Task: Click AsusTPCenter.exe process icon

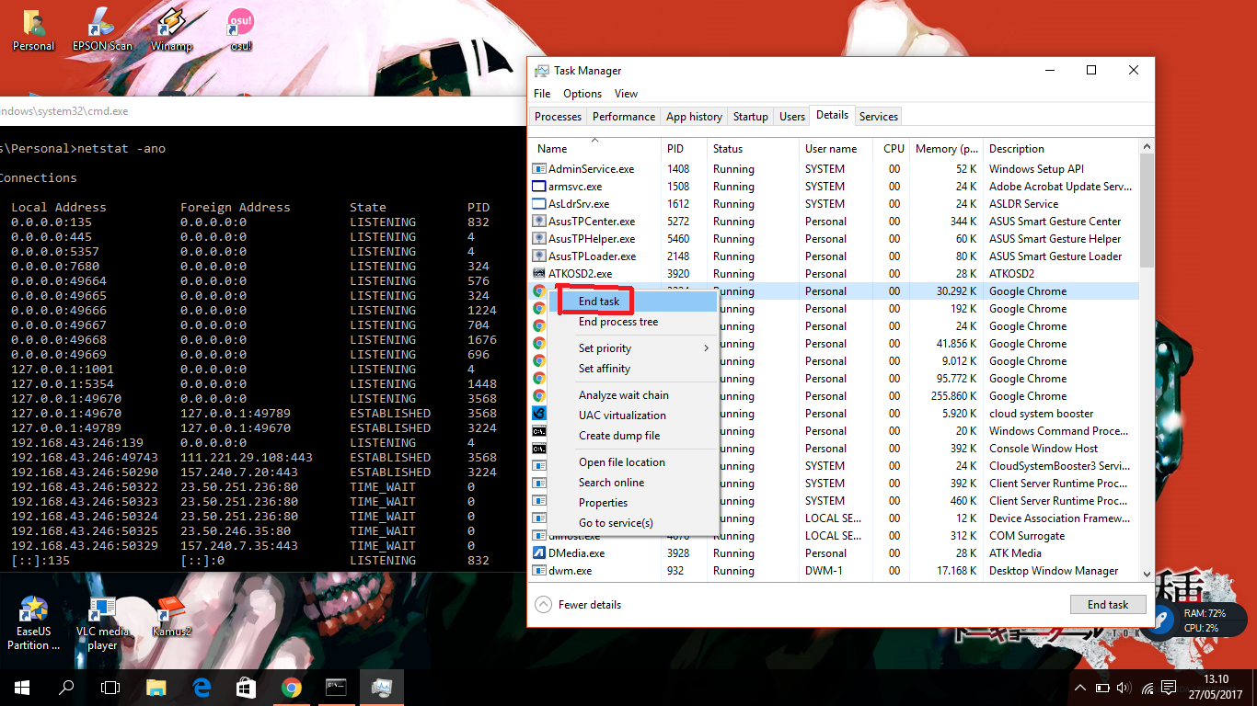Action: click(x=540, y=222)
